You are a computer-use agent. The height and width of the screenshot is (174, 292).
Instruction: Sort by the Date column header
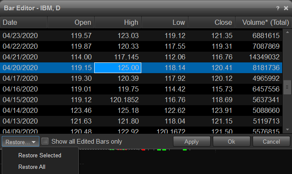(24, 22)
